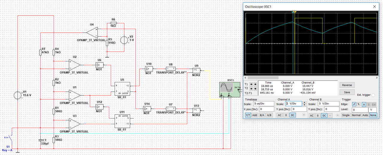Click Channel B Y pos. field

(x=332, y=109)
